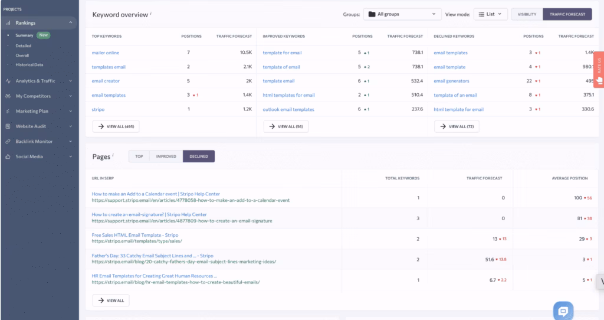This screenshot has height=320, width=604.
Task: Open the chat support bubble
Action: pos(563,311)
